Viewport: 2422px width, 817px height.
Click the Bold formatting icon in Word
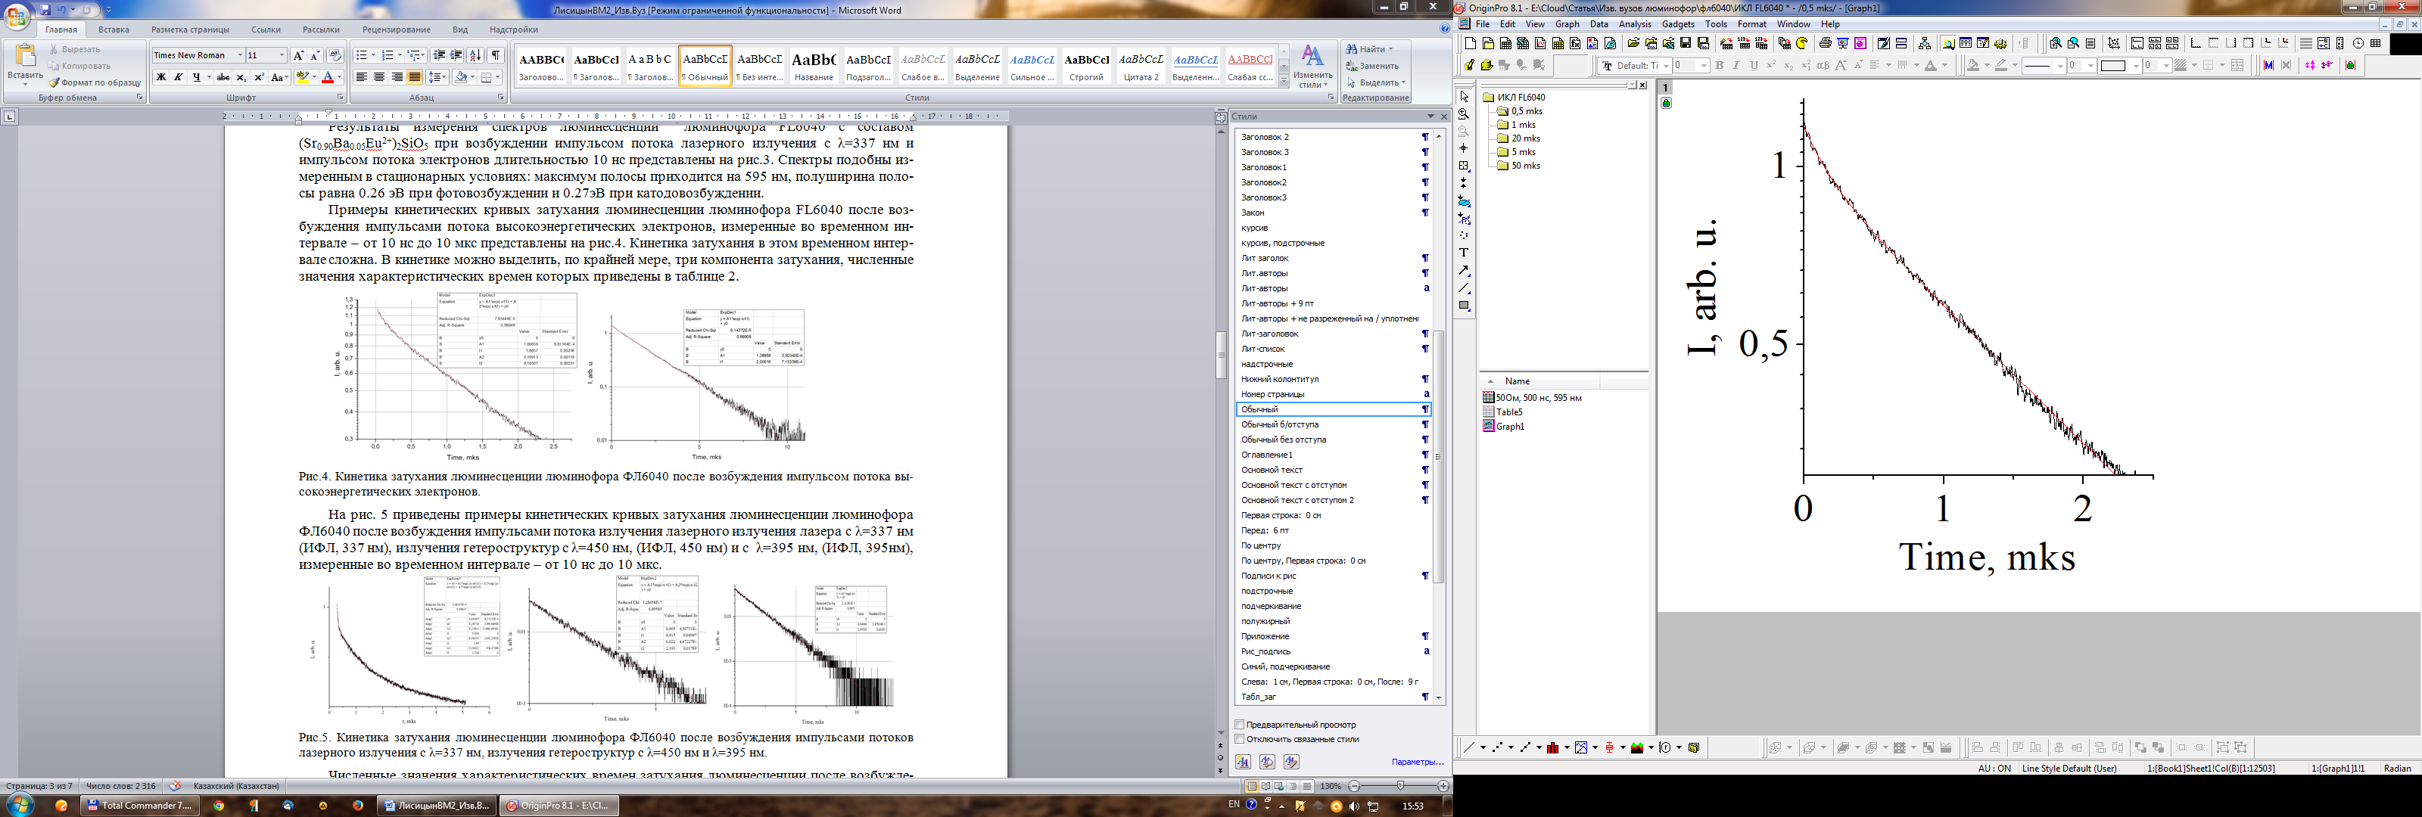click(x=160, y=77)
